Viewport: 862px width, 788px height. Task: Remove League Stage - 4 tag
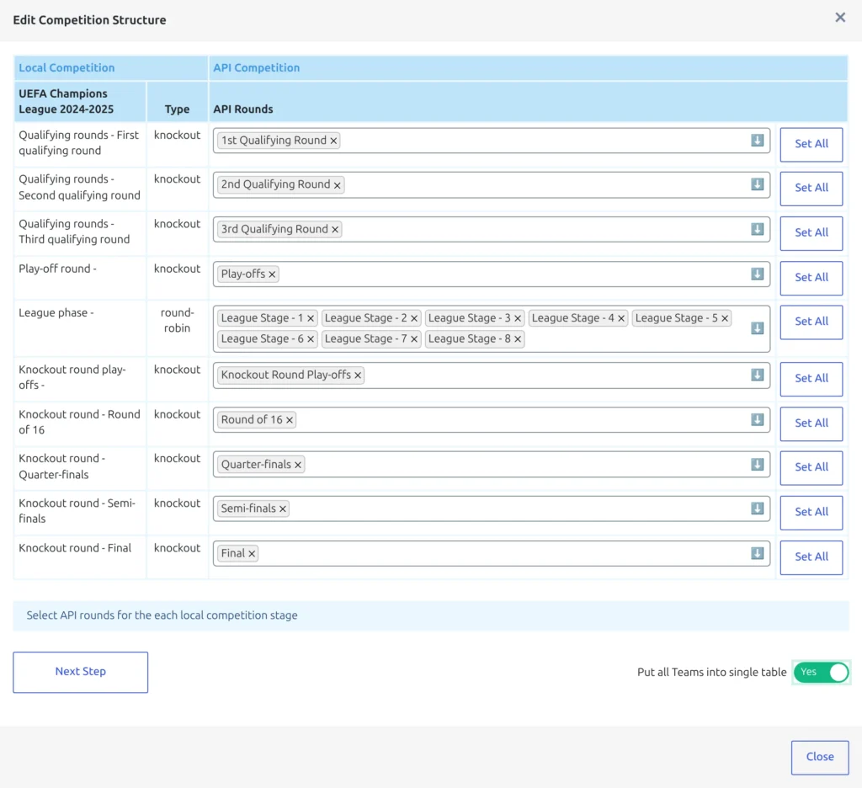(x=621, y=318)
